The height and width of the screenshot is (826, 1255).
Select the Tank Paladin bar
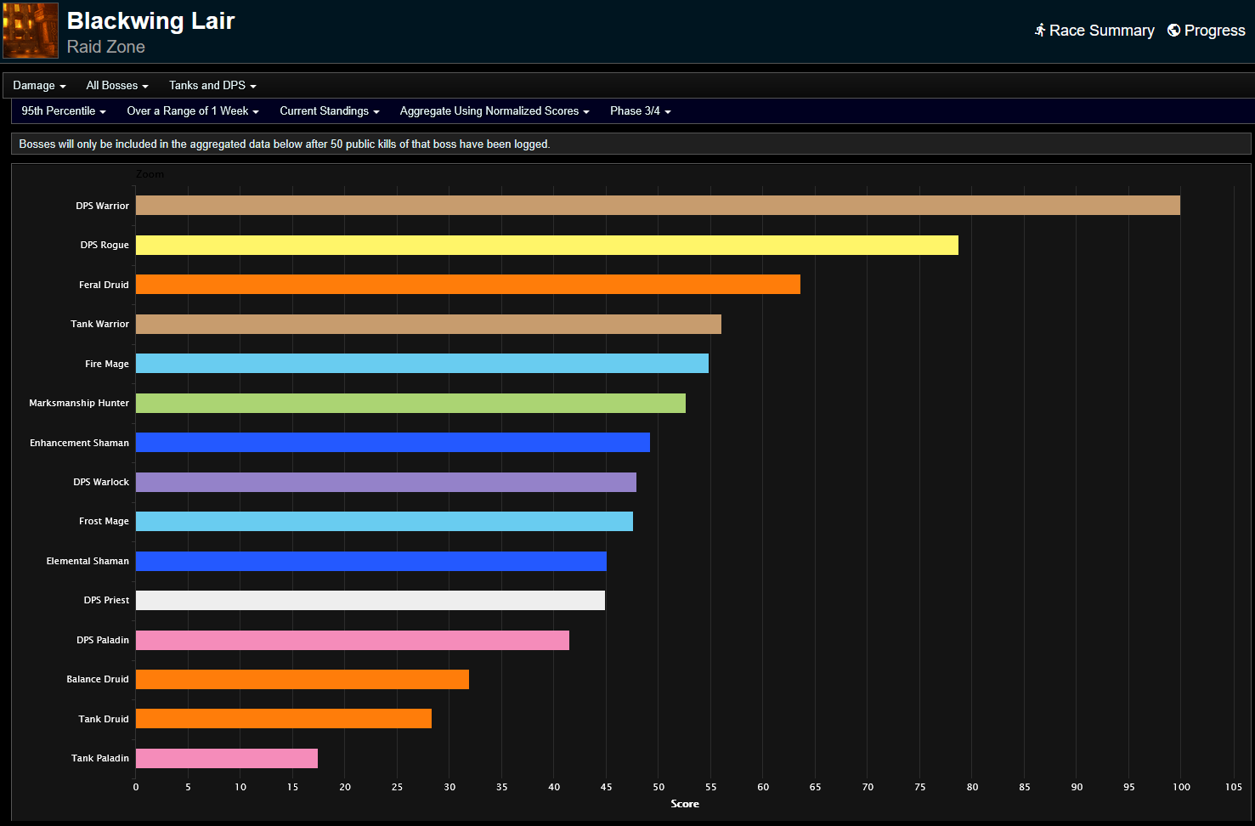(x=225, y=757)
